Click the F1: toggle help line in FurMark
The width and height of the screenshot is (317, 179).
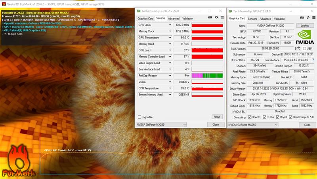[12, 34]
